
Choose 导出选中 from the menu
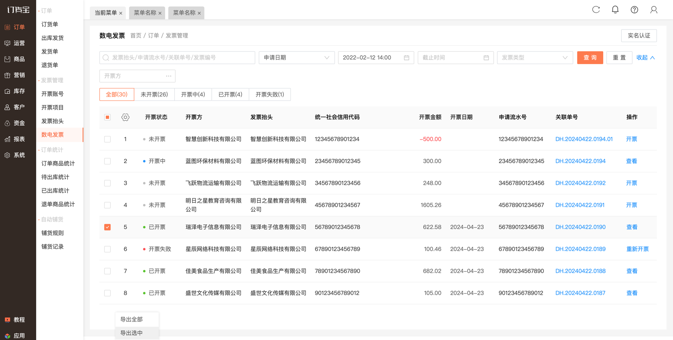pyautogui.click(x=137, y=333)
